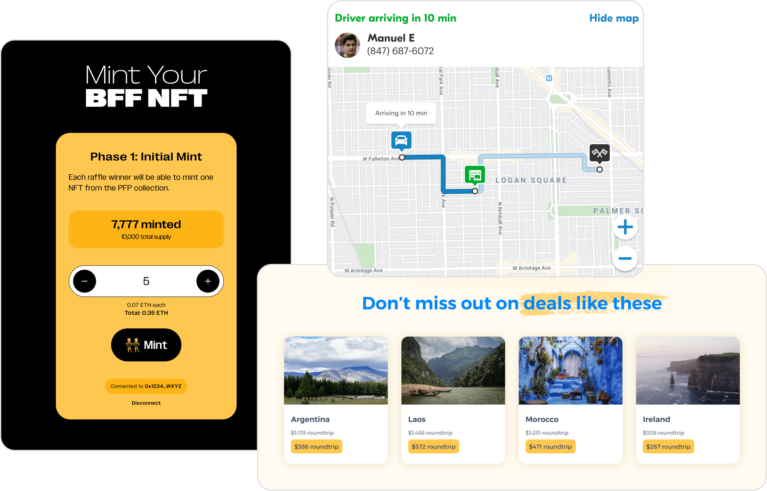Decrease mint quantity with minus button
767x491 pixels.
click(x=84, y=281)
